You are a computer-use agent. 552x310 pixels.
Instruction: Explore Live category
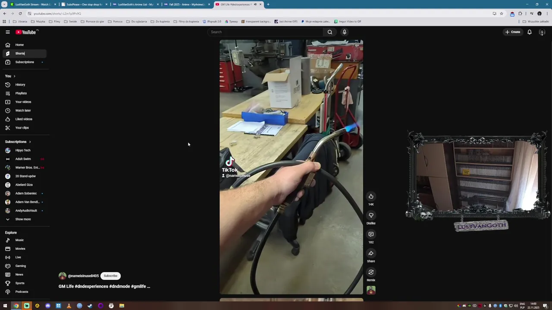[x=25, y=257]
